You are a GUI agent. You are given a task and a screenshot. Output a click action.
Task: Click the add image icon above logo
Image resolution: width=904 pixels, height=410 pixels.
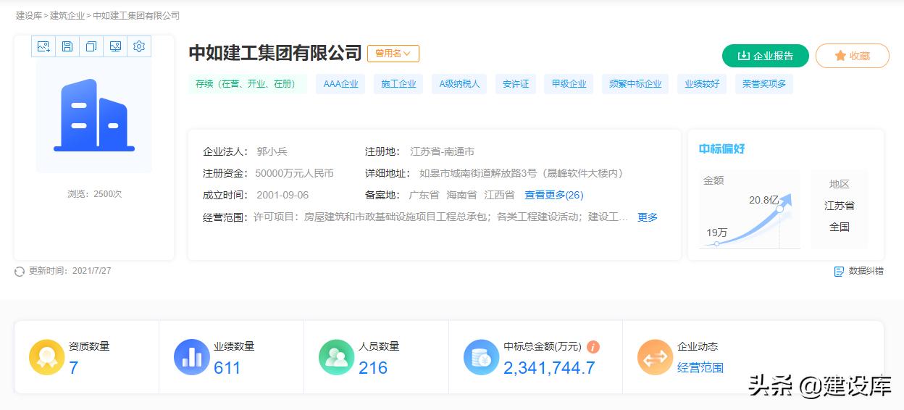tap(43, 46)
